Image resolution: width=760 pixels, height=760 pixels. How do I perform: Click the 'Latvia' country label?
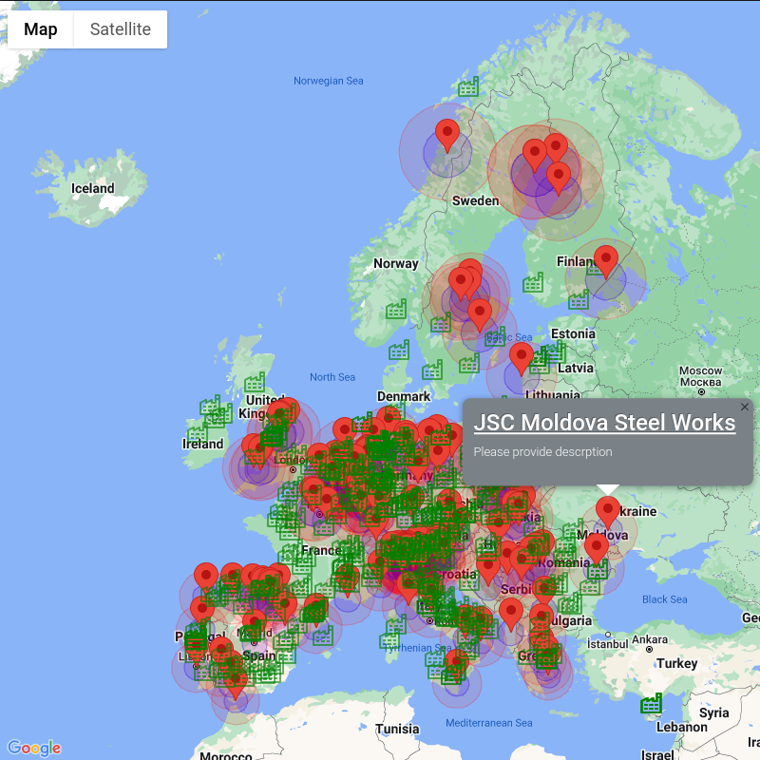[576, 368]
